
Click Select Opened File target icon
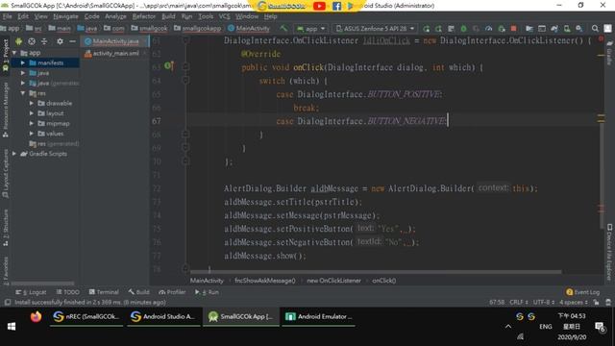(32, 41)
